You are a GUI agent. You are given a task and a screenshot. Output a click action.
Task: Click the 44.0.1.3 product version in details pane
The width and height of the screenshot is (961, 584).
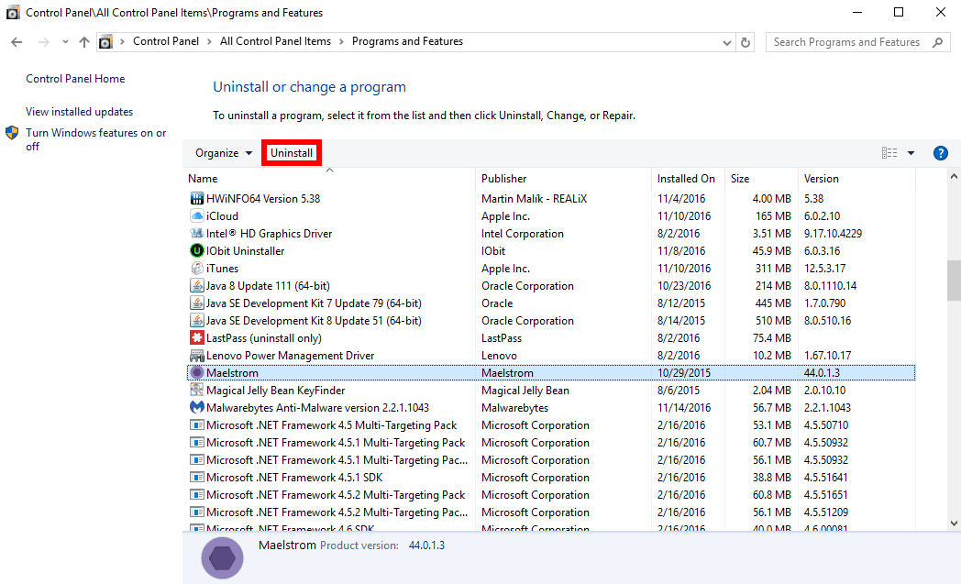coord(426,545)
